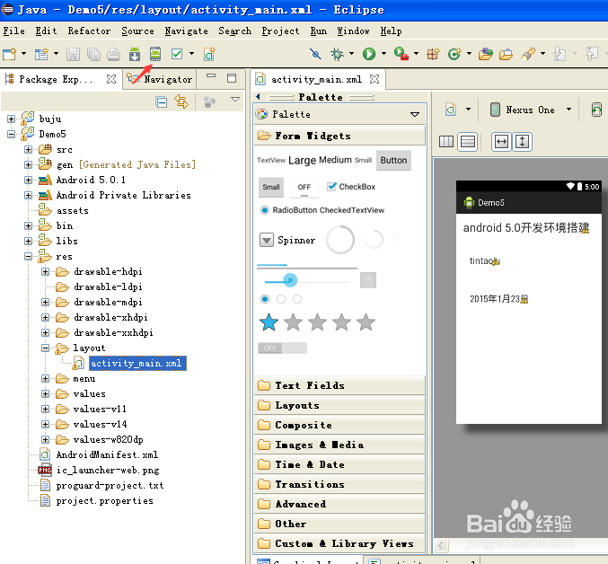The image size is (608, 564).
Task: Open the Navigate menu
Action: [186, 31]
